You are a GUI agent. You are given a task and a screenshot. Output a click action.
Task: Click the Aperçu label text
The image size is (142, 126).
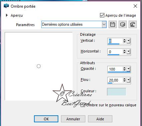click(x=17, y=15)
